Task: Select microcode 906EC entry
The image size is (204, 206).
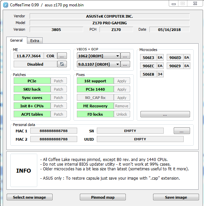Action: point(148,66)
